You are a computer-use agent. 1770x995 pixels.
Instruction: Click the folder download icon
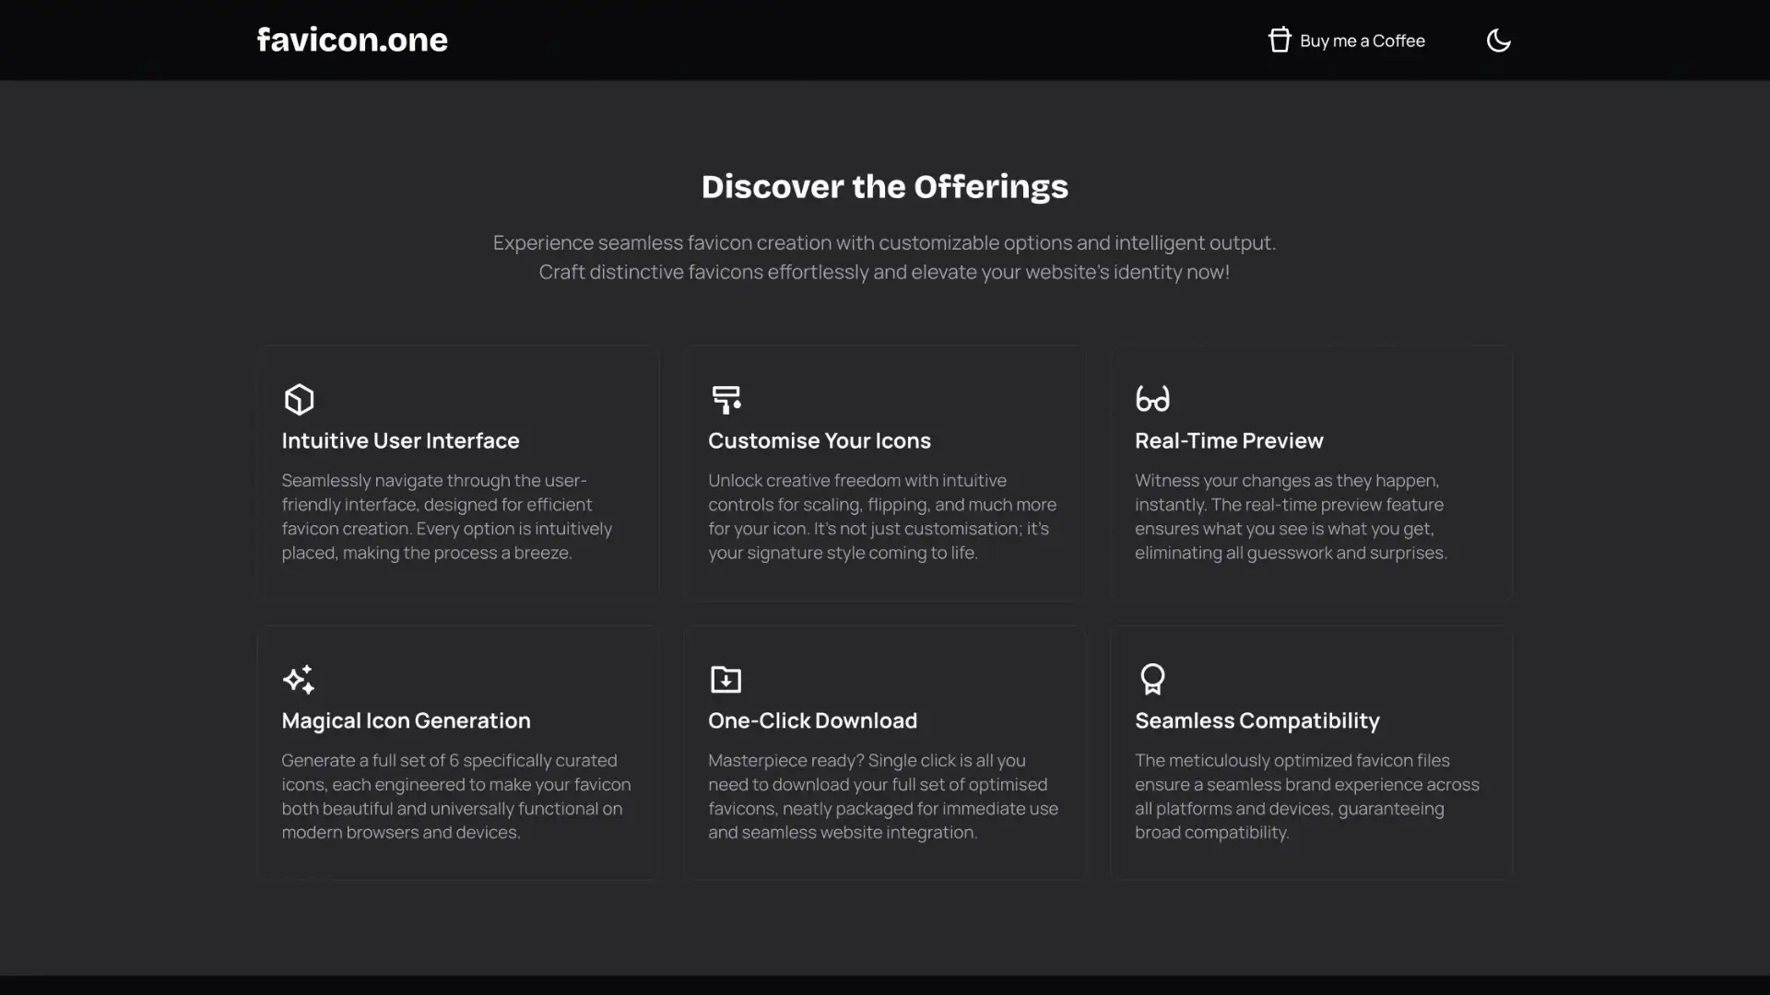pyautogui.click(x=726, y=679)
